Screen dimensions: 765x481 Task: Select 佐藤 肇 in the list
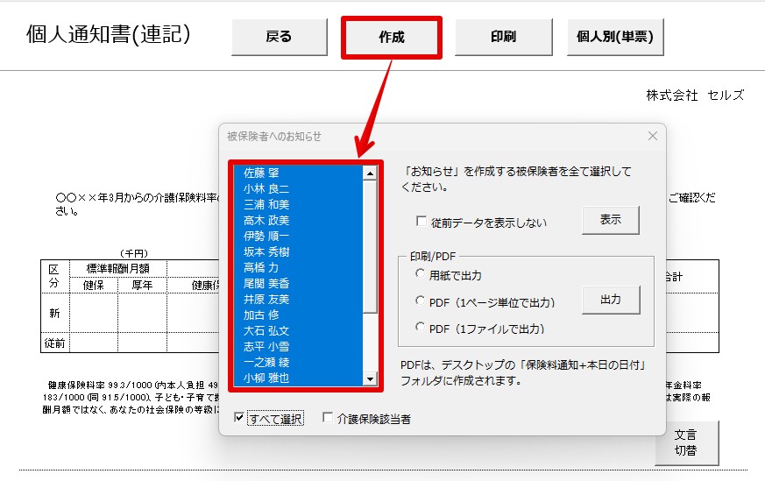tap(299, 173)
